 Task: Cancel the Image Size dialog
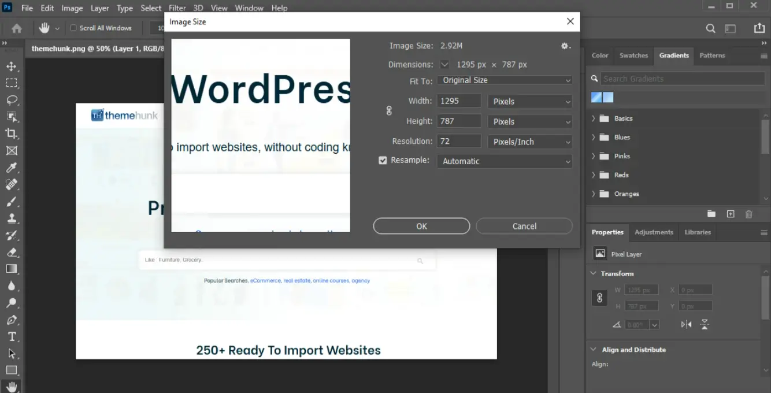pos(524,226)
